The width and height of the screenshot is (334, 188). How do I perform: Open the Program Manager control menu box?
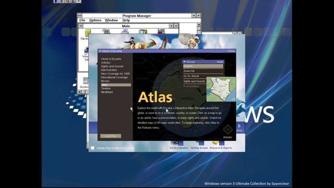(x=79, y=16)
